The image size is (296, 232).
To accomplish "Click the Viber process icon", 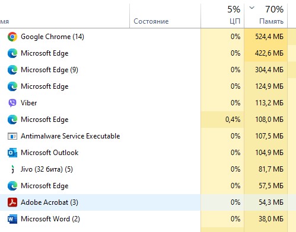I will coord(12,103).
